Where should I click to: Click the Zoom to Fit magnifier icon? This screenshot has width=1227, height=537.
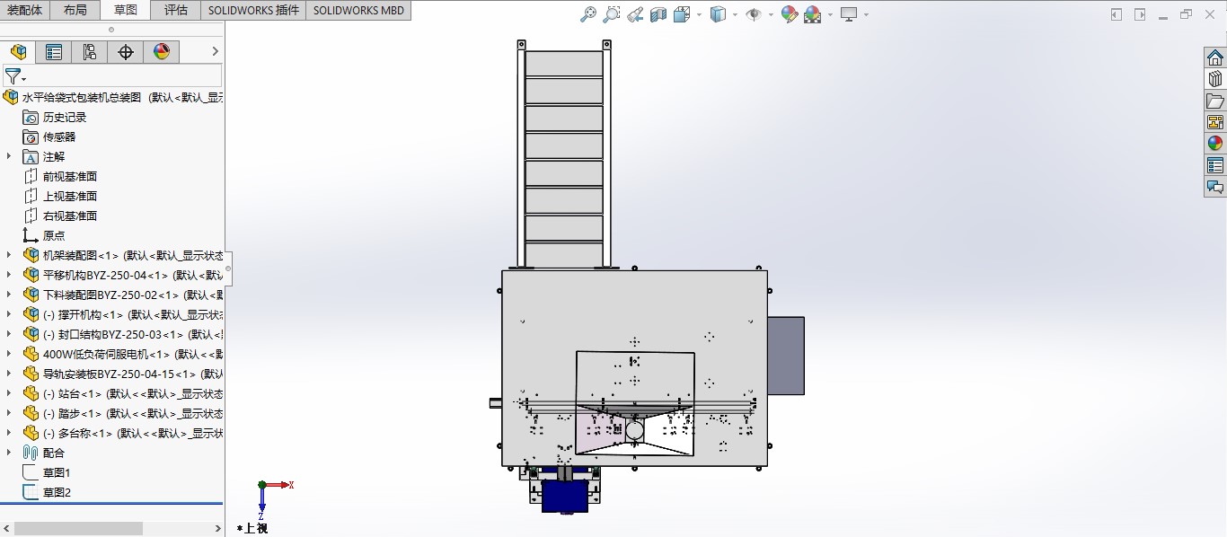pos(588,14)
